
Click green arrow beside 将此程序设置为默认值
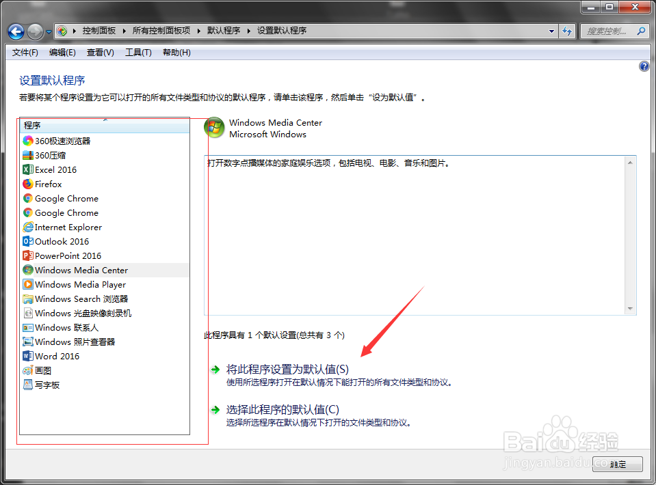[215, 370]
